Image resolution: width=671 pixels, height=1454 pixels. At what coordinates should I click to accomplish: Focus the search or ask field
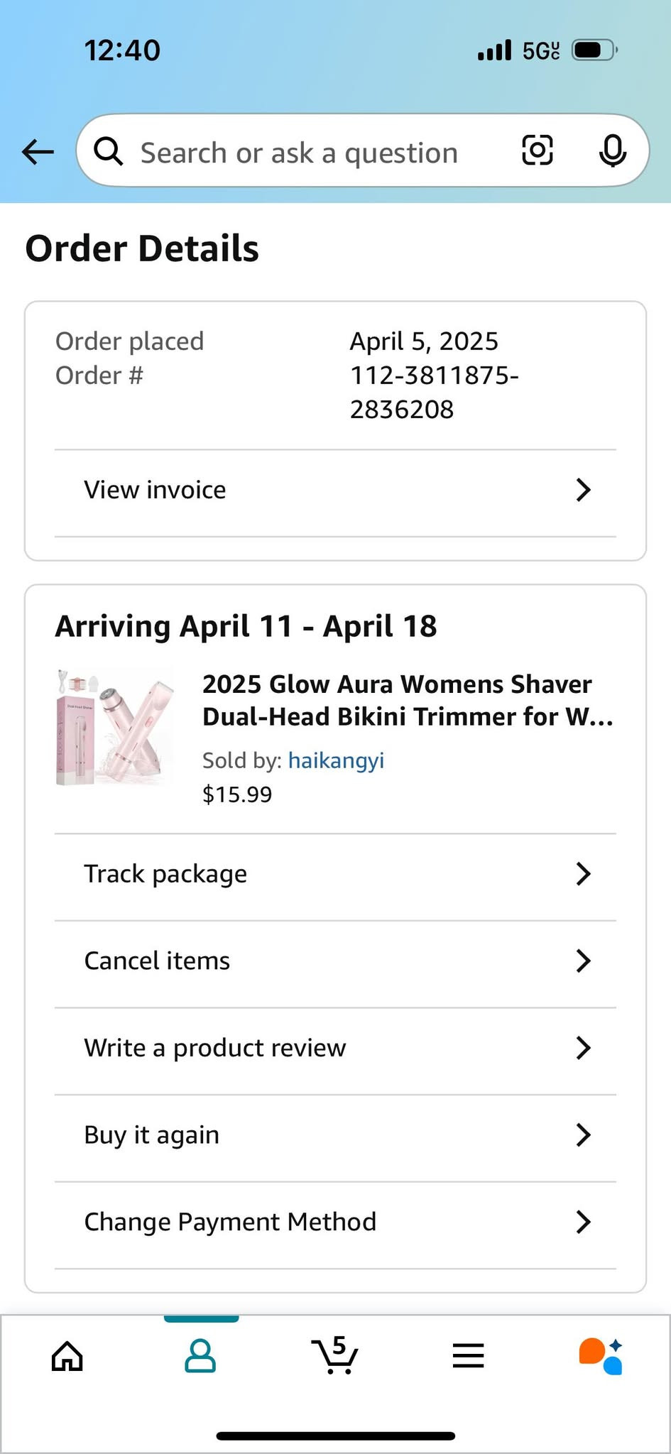click(x=299, y=153)
